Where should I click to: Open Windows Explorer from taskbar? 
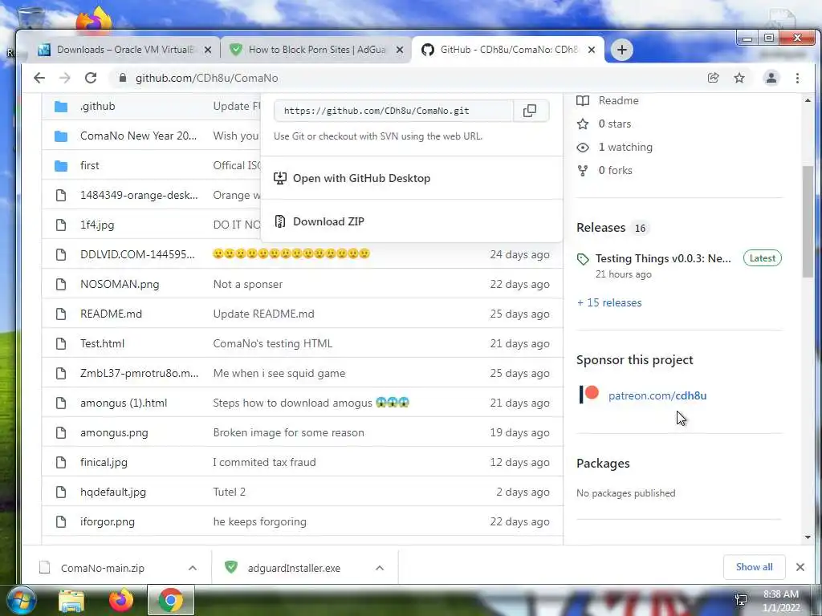(x=71, y=600)
